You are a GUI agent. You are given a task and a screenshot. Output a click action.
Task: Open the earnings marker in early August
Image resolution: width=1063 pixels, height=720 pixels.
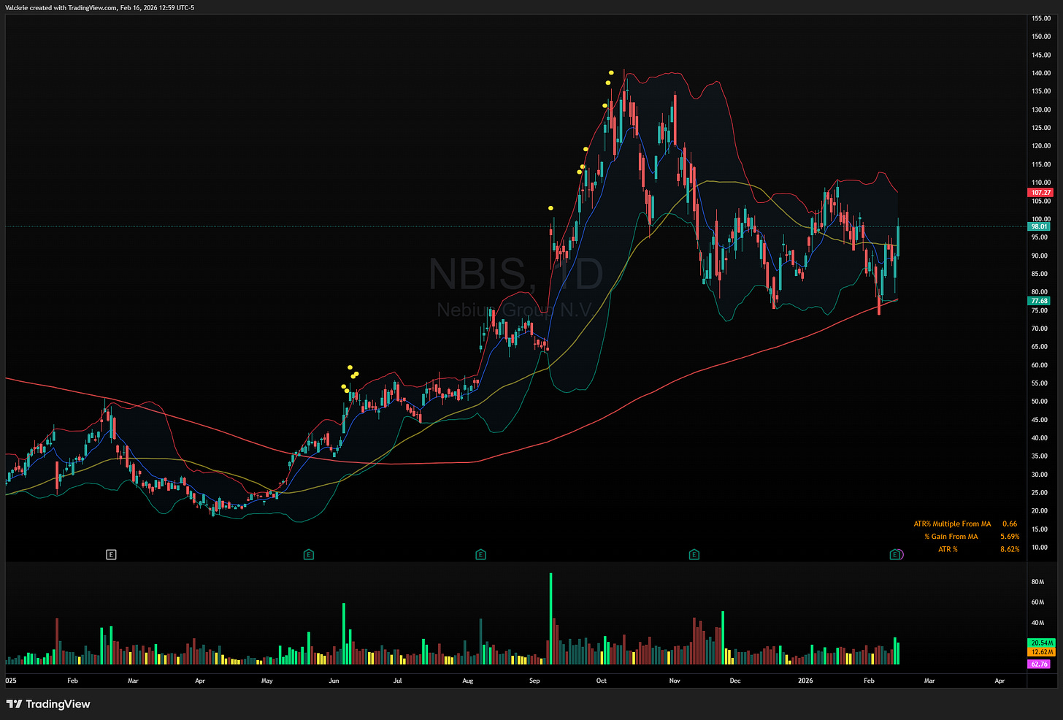click(x=480, y=555)
